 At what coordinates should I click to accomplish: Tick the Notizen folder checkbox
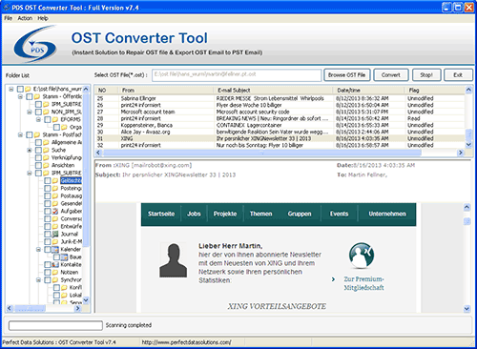(47, 272)
